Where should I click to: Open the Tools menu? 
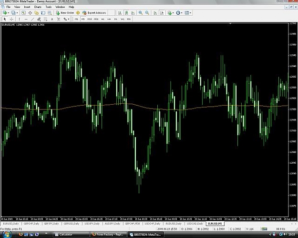[49, 7]
